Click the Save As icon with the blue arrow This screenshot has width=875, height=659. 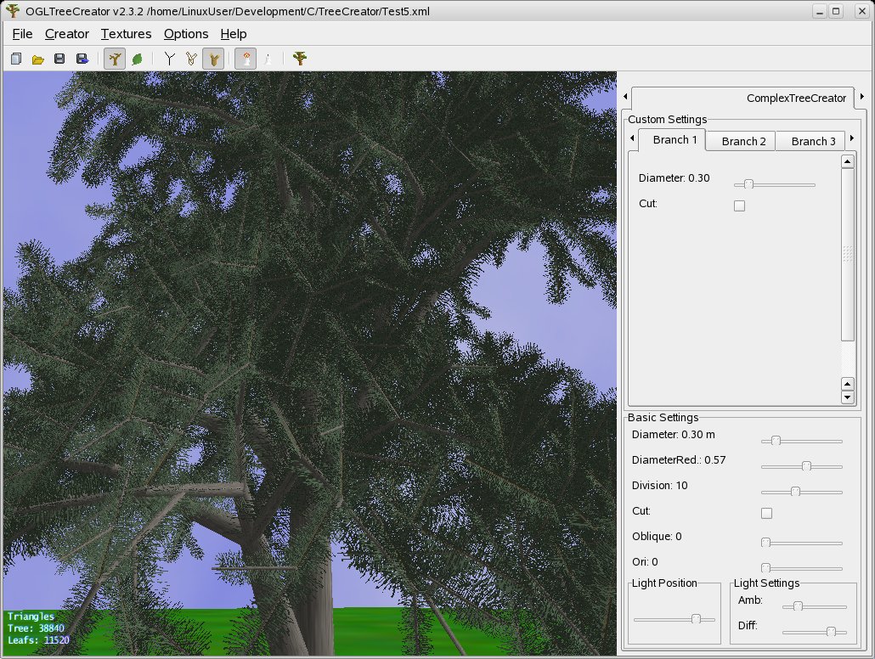click(x=82, y=59)
